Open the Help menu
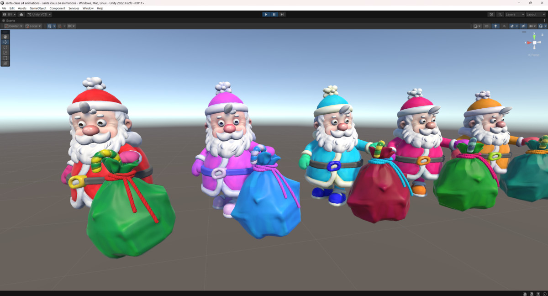The height and width of the screenshot is (296, 548). (x=100, y=8)
